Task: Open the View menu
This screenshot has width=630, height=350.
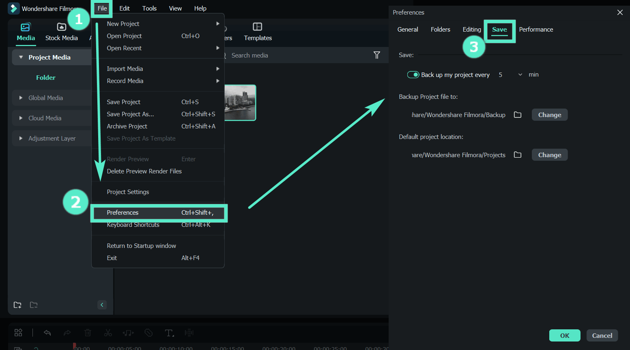Action: click(x=175, y=8)
